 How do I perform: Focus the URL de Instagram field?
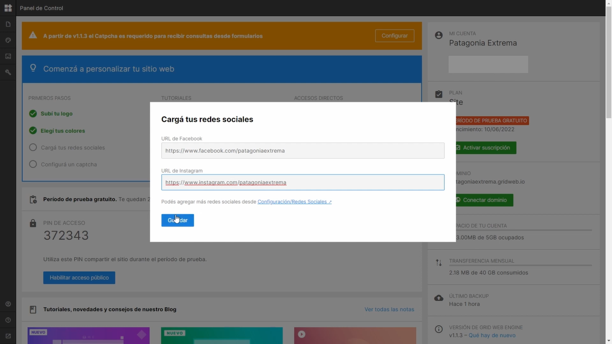(x=303, y=182)
